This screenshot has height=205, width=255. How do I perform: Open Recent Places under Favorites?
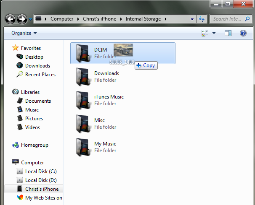coord(40,75)
